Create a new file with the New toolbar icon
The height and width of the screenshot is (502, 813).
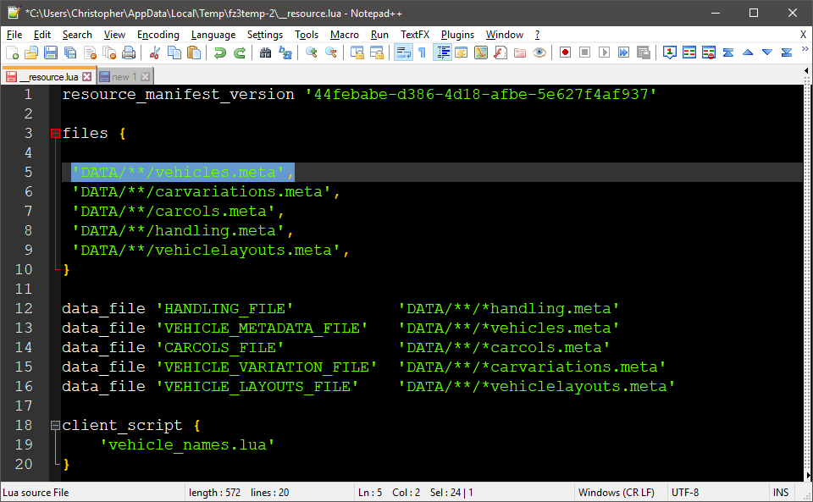12,52
